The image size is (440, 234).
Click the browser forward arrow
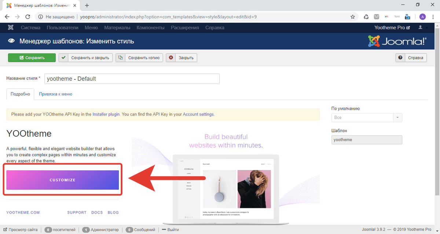[18, 17]
